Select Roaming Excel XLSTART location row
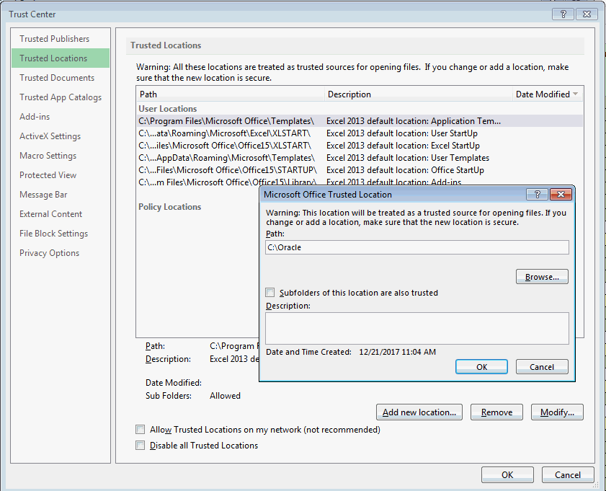Viewport: 606px width, 491px height. tap(360, 133)
